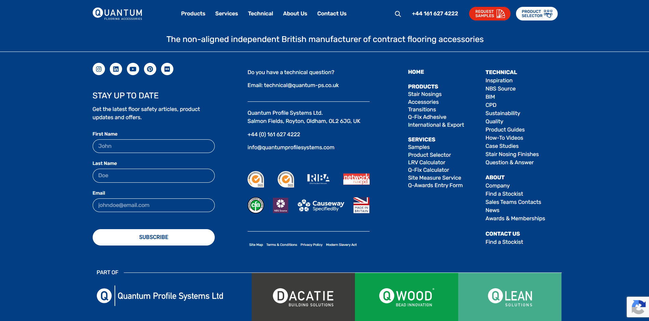
Task: Open the Privacy Policy link
Action: (x=312, y=245)
